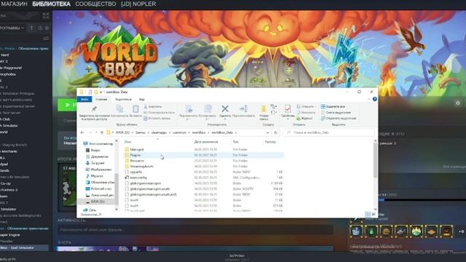Open ЗАГРУЗКИ at the bottom of Steam
Image resolution: width=466 pixels, height=262 pixels.
pos(237,255)
